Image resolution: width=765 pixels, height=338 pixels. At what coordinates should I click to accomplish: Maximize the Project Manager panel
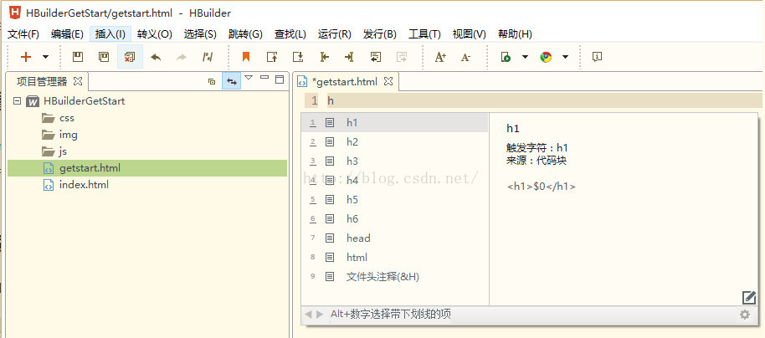pyautogui.click(x=280, y=79)
